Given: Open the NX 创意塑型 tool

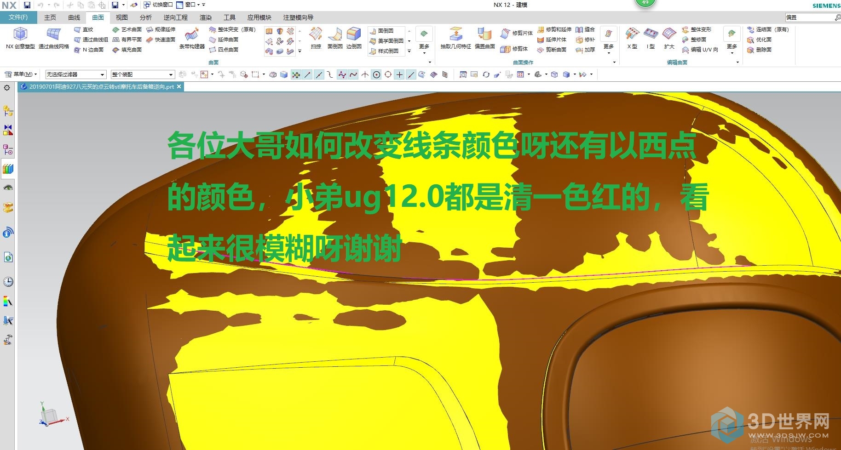Looking at the screenshot, I should (x=20, y=38).
